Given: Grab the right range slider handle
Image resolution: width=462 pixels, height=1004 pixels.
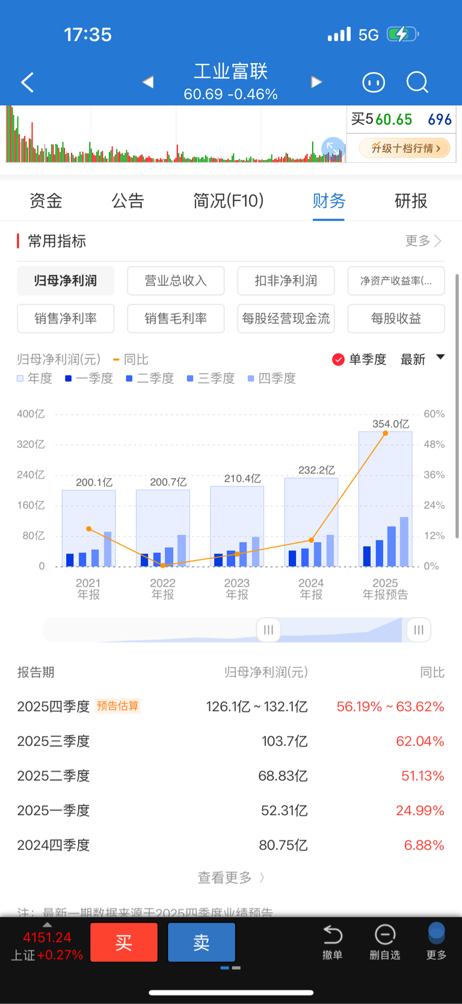Looking at the screenshot, I should click(x=419, y=630).
